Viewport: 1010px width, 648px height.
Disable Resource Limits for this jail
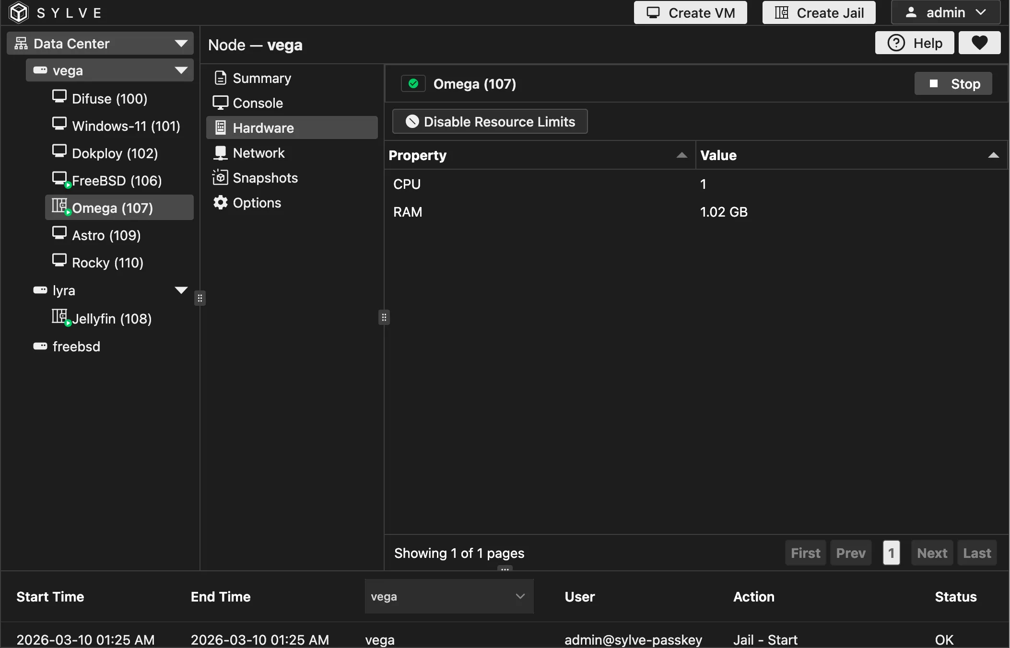tap(490, 122)
